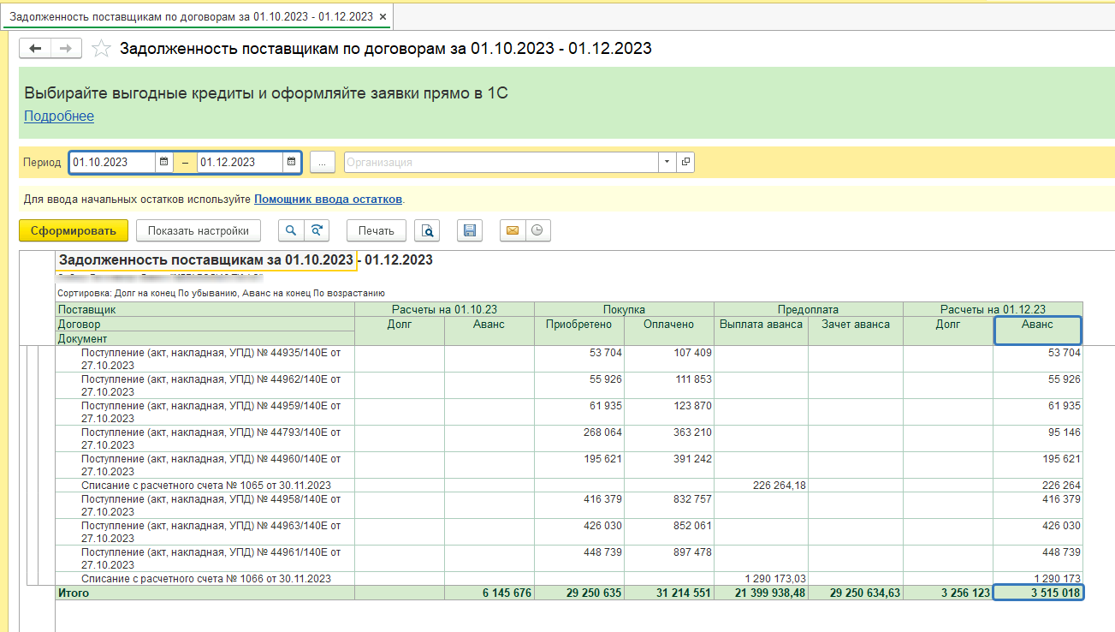
Task: Close the Задолженность поставщикам report tab
Action: click(383, 17)
